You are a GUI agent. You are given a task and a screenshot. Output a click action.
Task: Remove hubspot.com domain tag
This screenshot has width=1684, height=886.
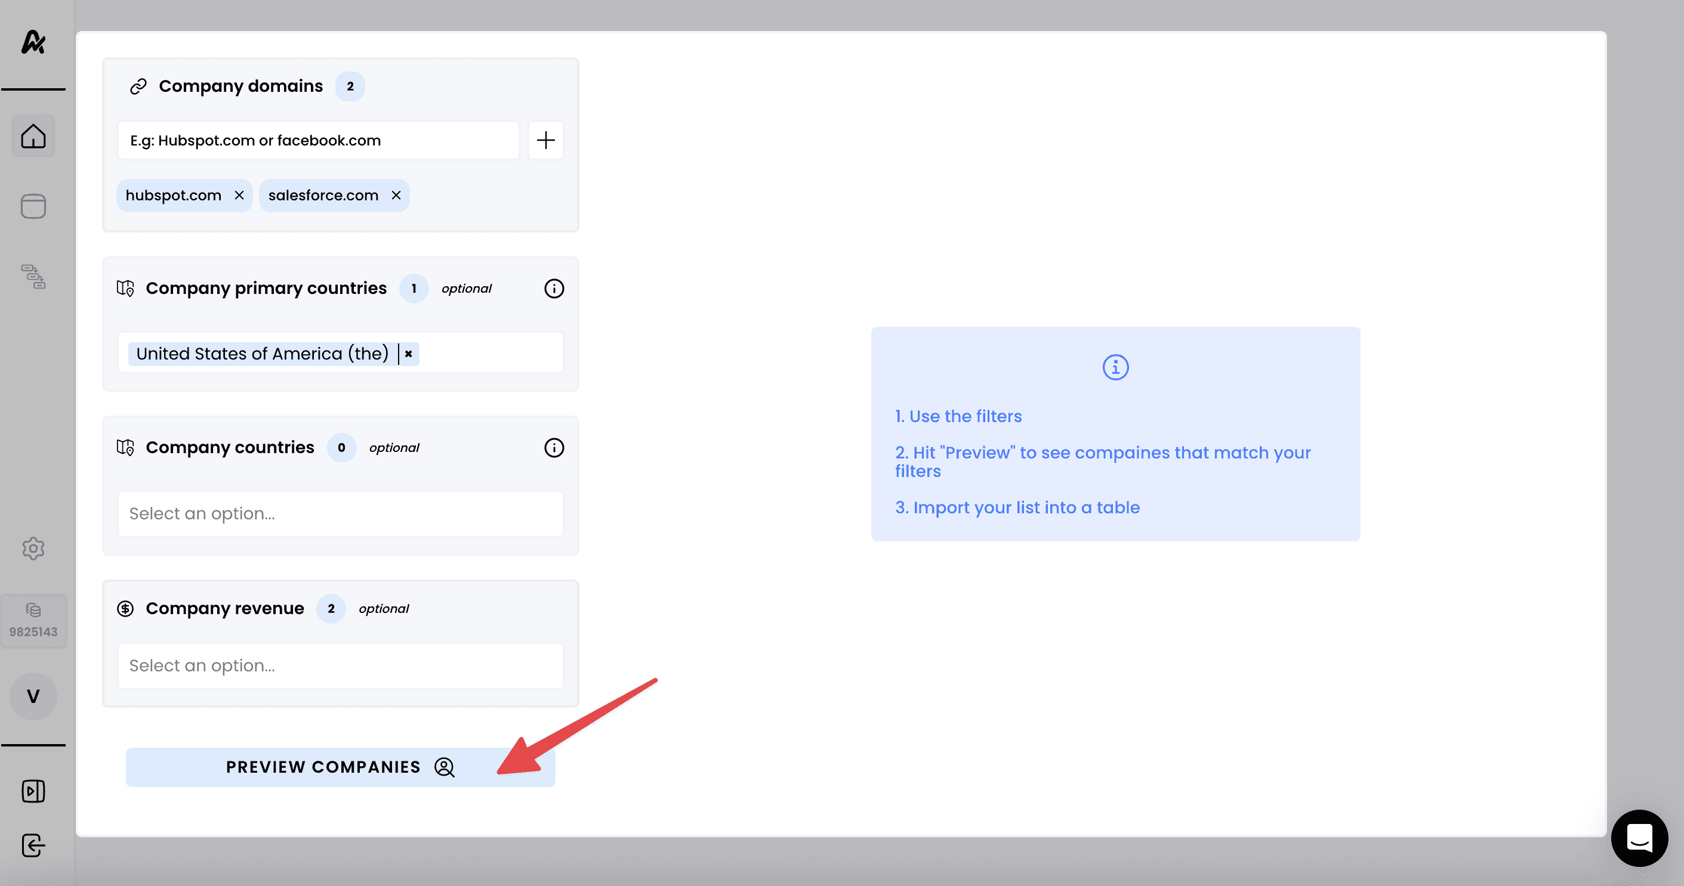[x=239, y=196]
